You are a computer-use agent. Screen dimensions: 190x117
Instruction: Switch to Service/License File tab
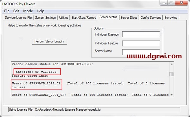coord(18,18)
